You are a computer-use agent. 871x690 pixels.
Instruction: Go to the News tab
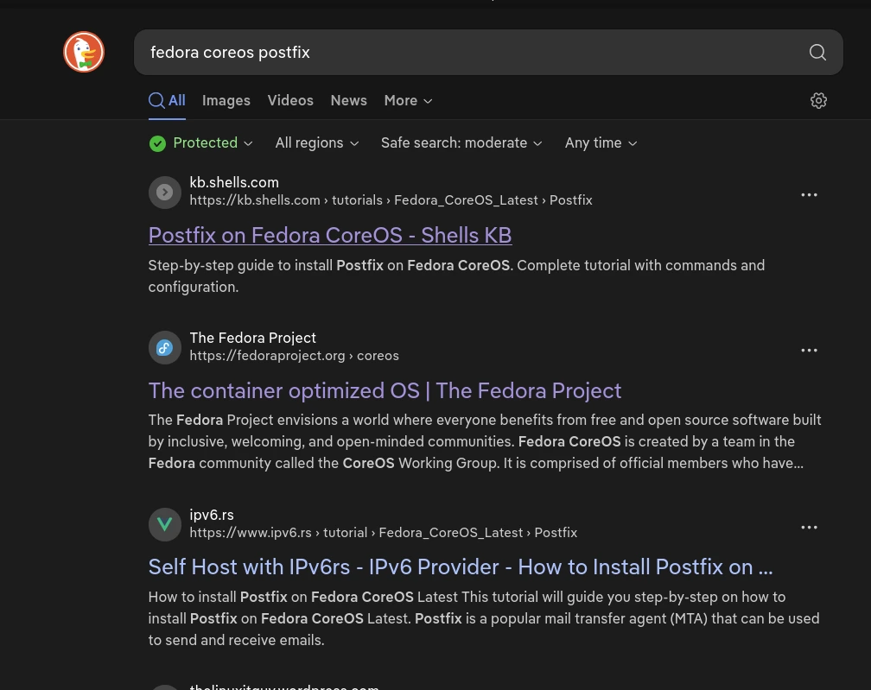[x=348, y=101]
